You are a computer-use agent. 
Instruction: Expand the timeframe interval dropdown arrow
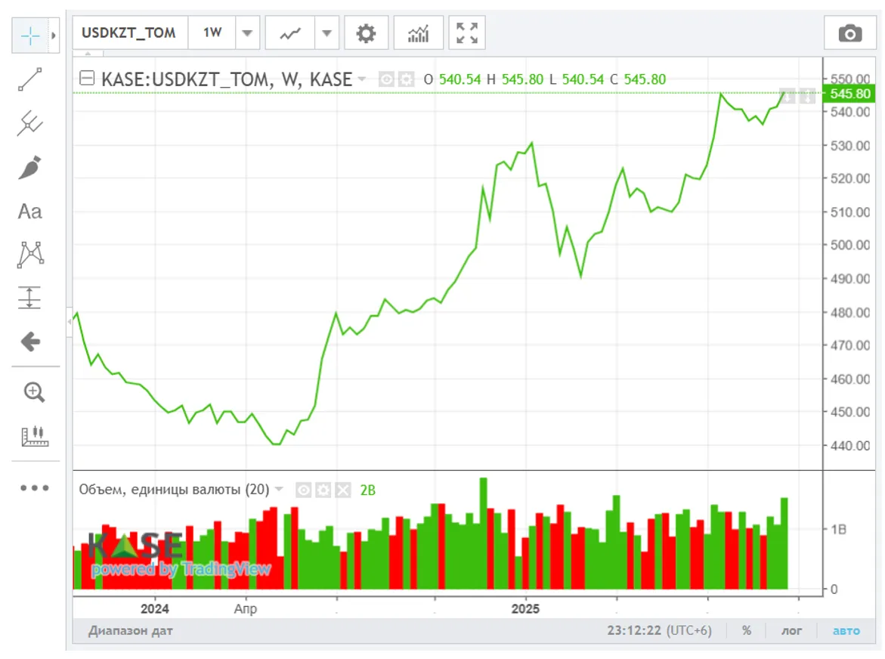tap(247, 33)
